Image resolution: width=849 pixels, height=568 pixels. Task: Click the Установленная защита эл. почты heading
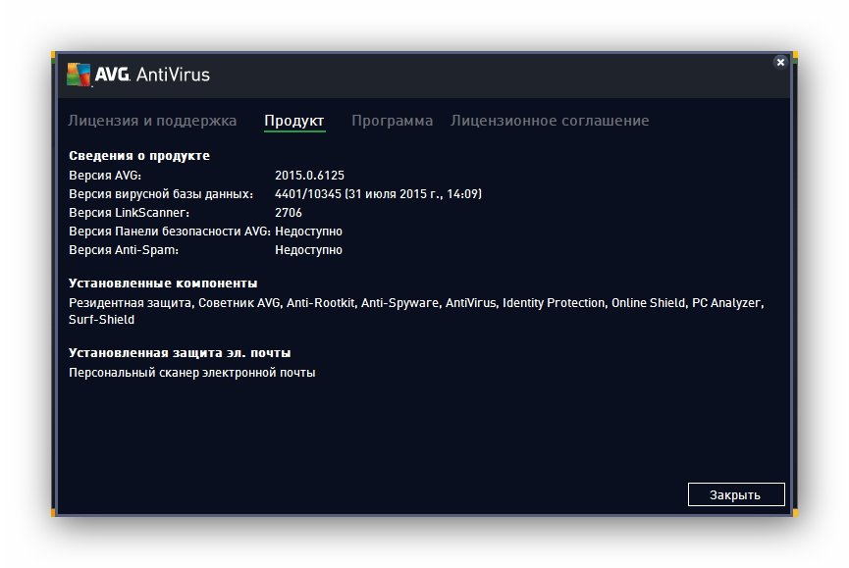point(180,353)
